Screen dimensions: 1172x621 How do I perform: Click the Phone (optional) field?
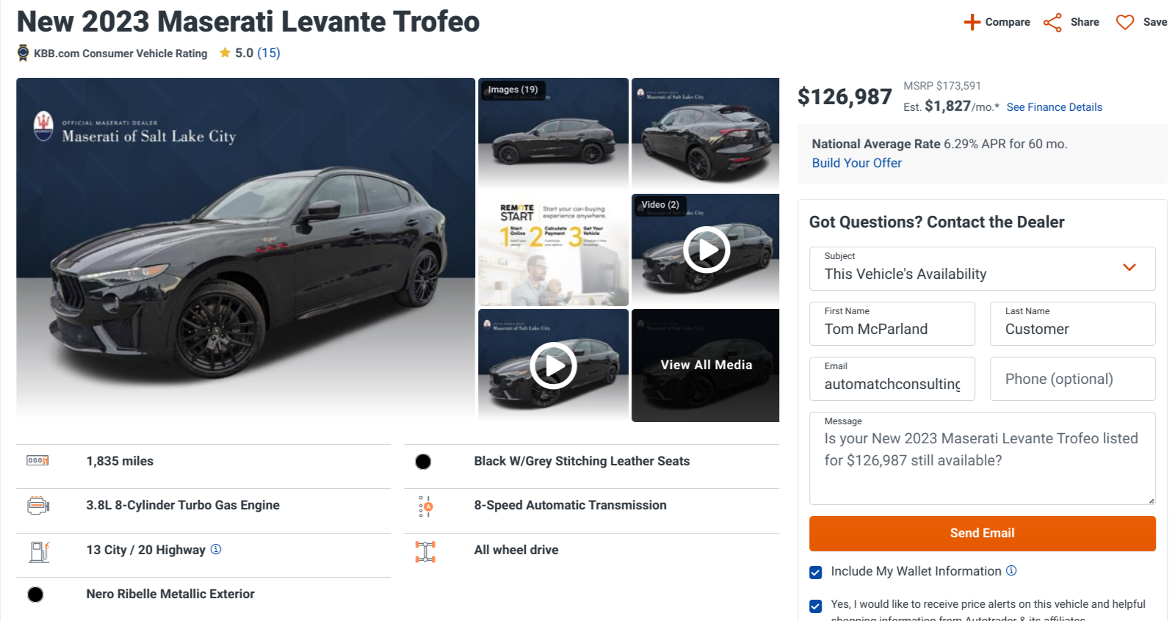pos(1072,379)
